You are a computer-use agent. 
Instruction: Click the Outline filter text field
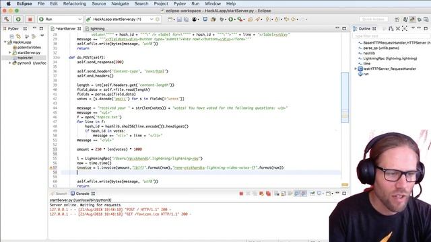click(x=391, y=36)
